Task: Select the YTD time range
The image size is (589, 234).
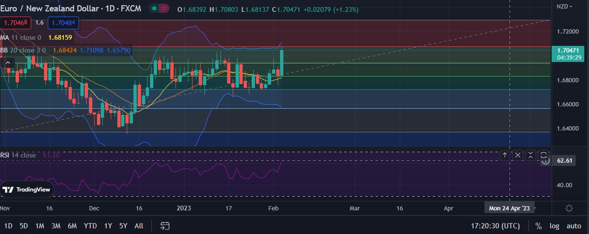Action: point(90,226)
